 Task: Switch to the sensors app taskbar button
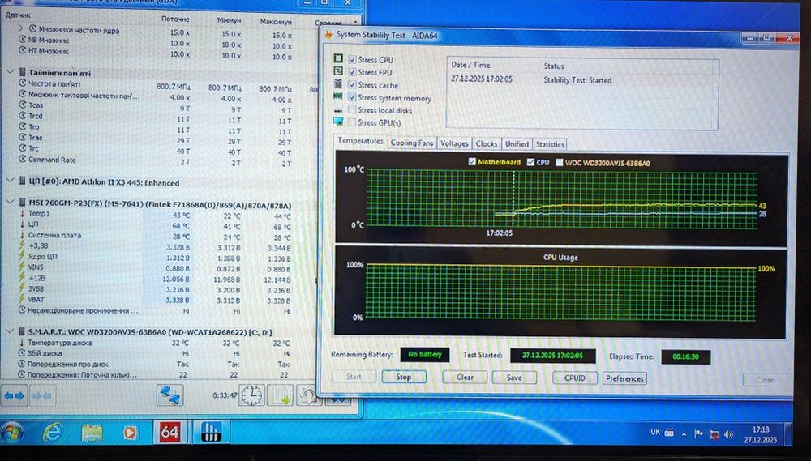click(x=211, y=432)
